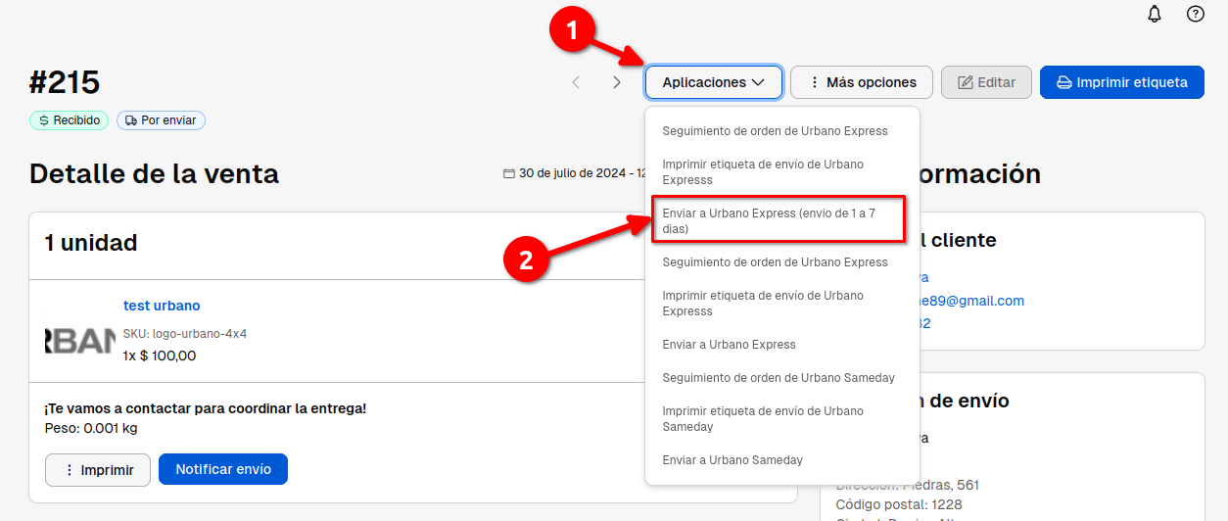Click the notifications bell icon

(1155, 14)
